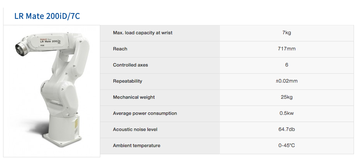
Task: Select the Acoustic noise level label
Action: (x=135, y=130)
